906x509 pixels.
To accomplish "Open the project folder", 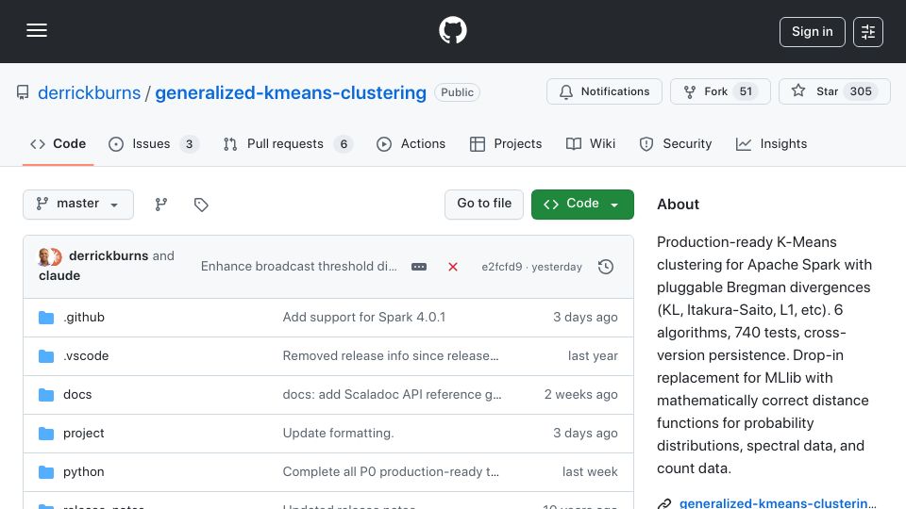I will click(x=84, y=433).
